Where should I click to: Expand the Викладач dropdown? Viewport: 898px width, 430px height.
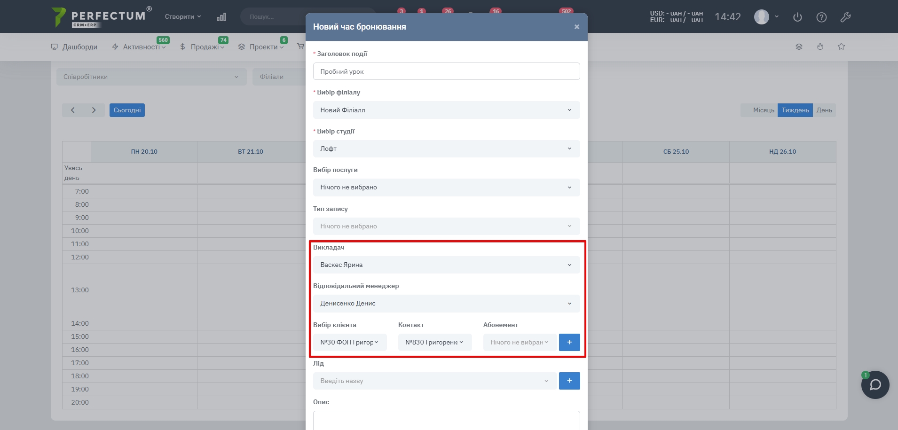(x=446, y=265)
